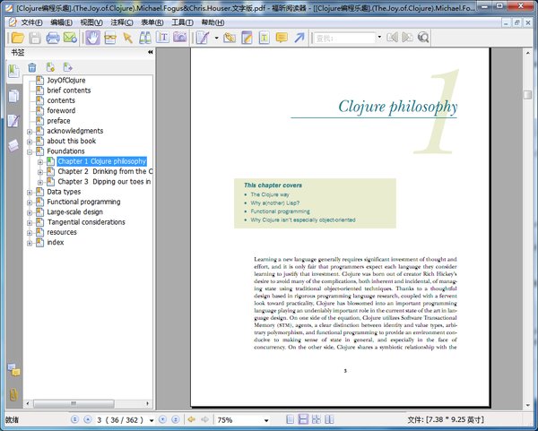Screen dimensions: 538x431
Task: Open the 工具(T) menu
Action: [x=182, y=22]
